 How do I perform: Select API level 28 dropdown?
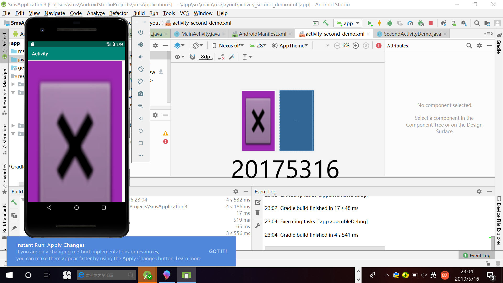[258, 46]
